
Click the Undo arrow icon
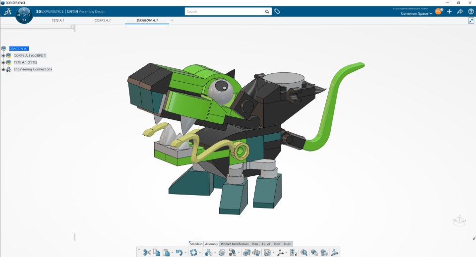click(x=179, y=253)
